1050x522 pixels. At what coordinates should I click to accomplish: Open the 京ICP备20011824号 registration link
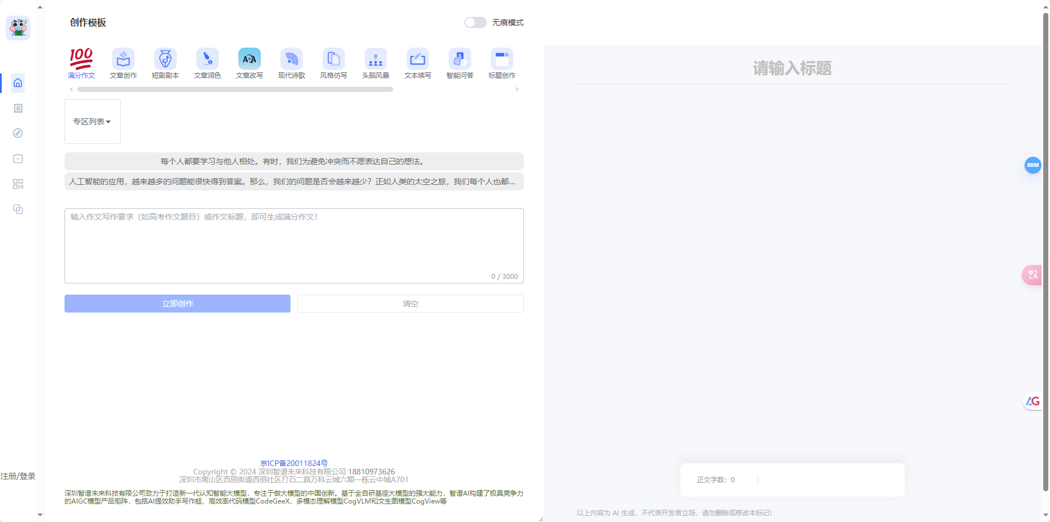pyautogui.click(x=293, y=463)
